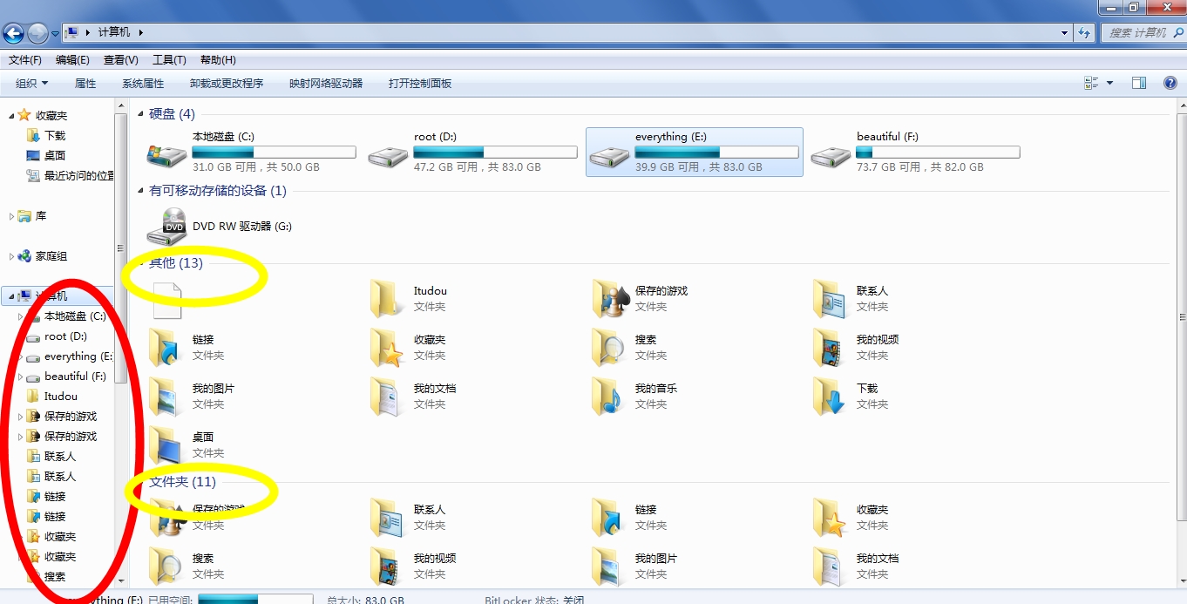Click in the search 计算机 box
1187x604 pixels.
click(x=1141, y=32)
